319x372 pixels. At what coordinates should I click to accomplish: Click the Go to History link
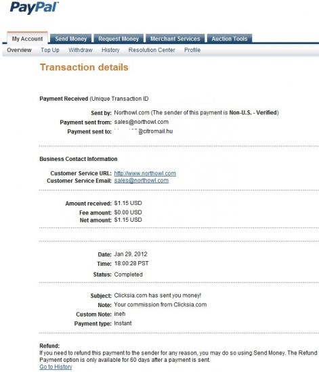[x=56, y=367]
